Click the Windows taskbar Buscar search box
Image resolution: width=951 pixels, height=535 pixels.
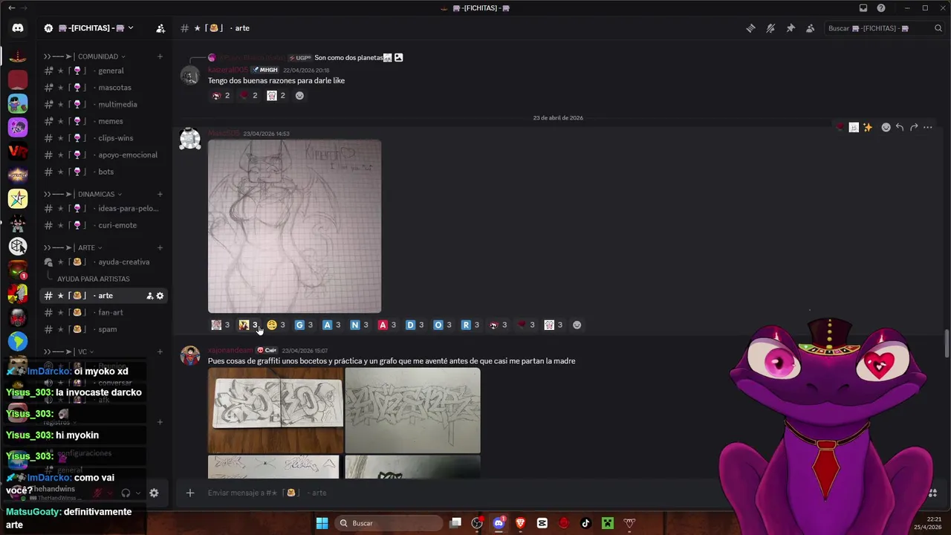(390, 523)
